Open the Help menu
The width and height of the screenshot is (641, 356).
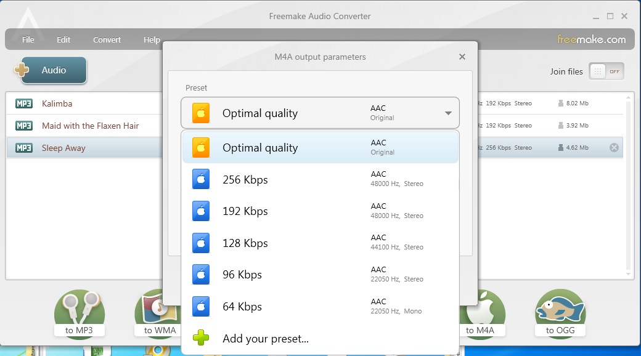coord(152,39)
